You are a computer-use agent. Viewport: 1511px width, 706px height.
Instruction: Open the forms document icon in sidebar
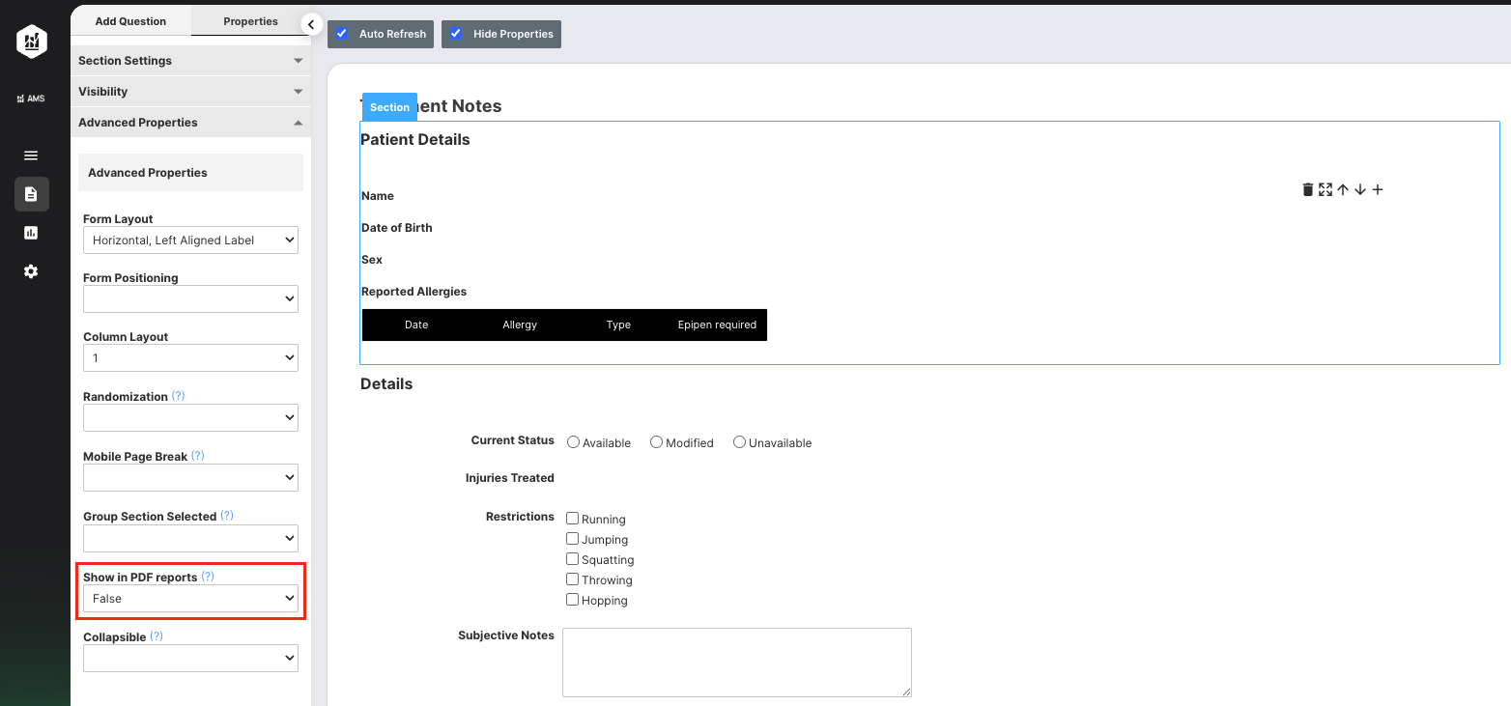point(31,194)
